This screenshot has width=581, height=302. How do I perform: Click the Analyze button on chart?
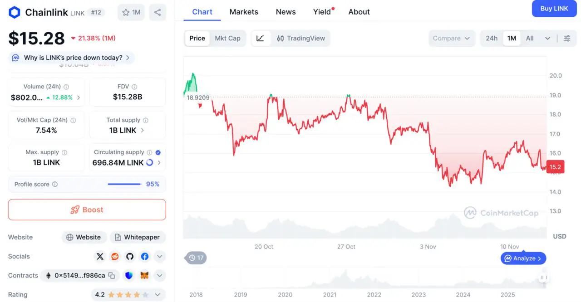pyautogui.click(x=523, y=258)
